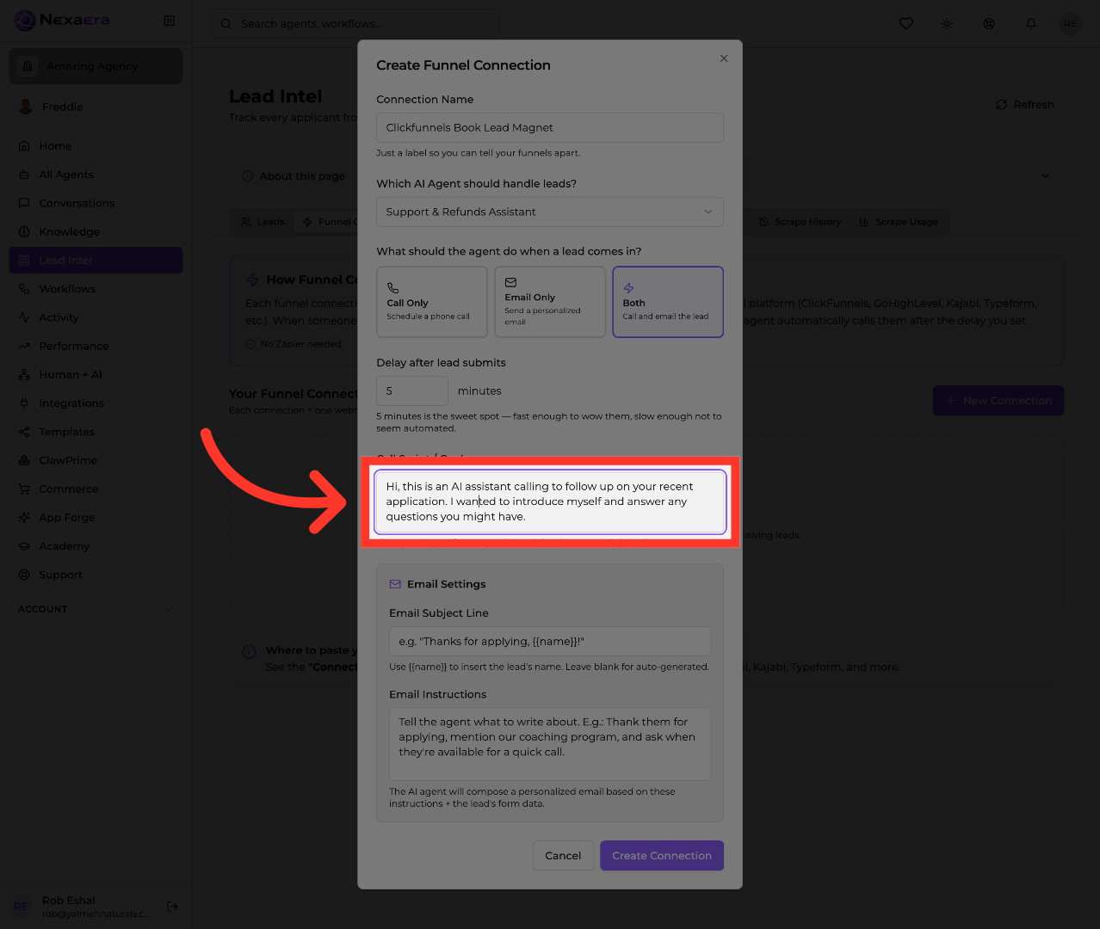Screen dimensions: 1100x929
Task: Open the AI Agent dropdown
Action: [550, 212]
